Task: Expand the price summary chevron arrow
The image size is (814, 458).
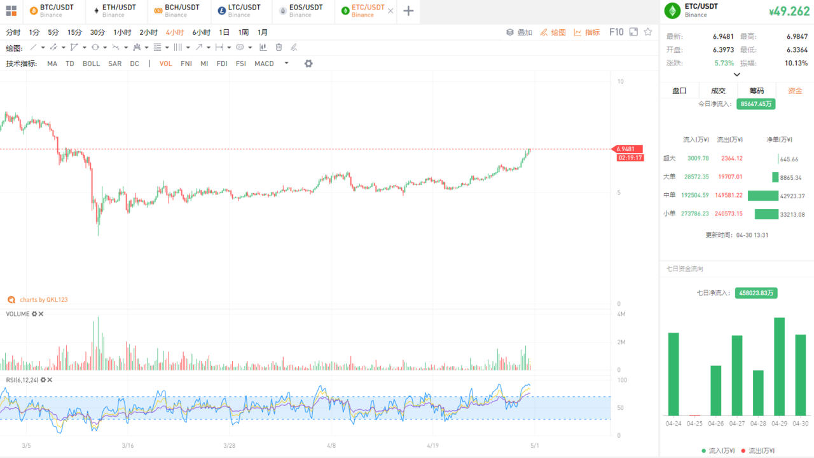Action: pos(736,74)
